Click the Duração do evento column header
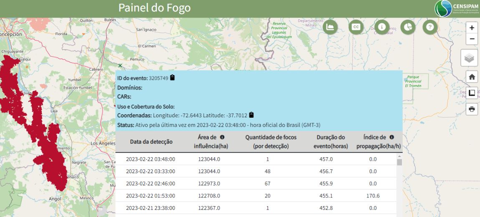The height and width of the screenshot is (217, 480). click(331, 142)
